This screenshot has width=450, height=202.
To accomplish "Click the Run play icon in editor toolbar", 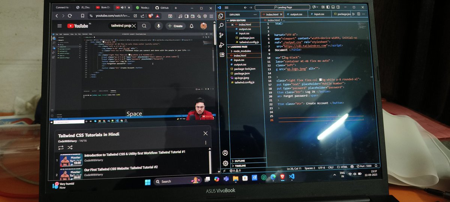I will 354,14.
